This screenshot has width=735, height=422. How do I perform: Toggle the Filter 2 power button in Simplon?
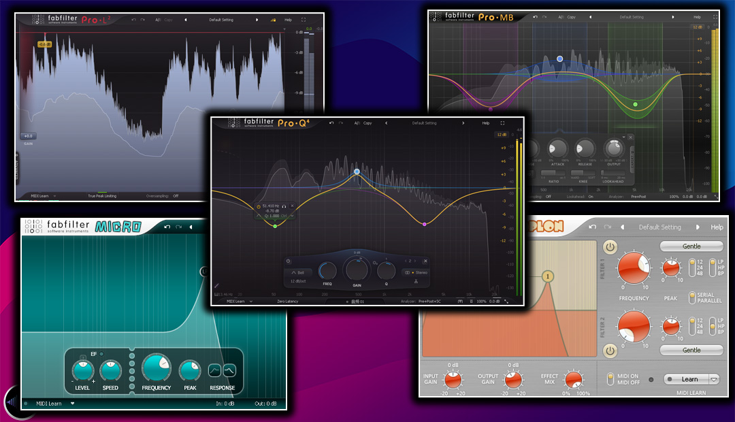pos(610,351)
